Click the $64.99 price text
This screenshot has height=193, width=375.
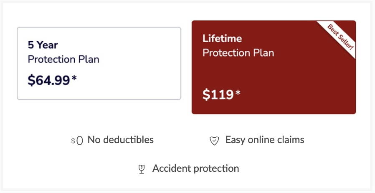point(49,80)
